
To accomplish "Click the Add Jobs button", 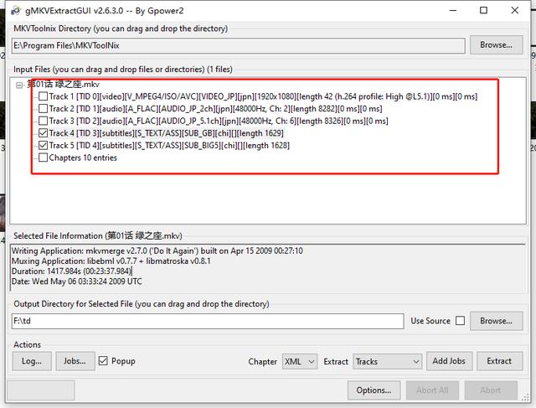I will [x=449, y=361].
